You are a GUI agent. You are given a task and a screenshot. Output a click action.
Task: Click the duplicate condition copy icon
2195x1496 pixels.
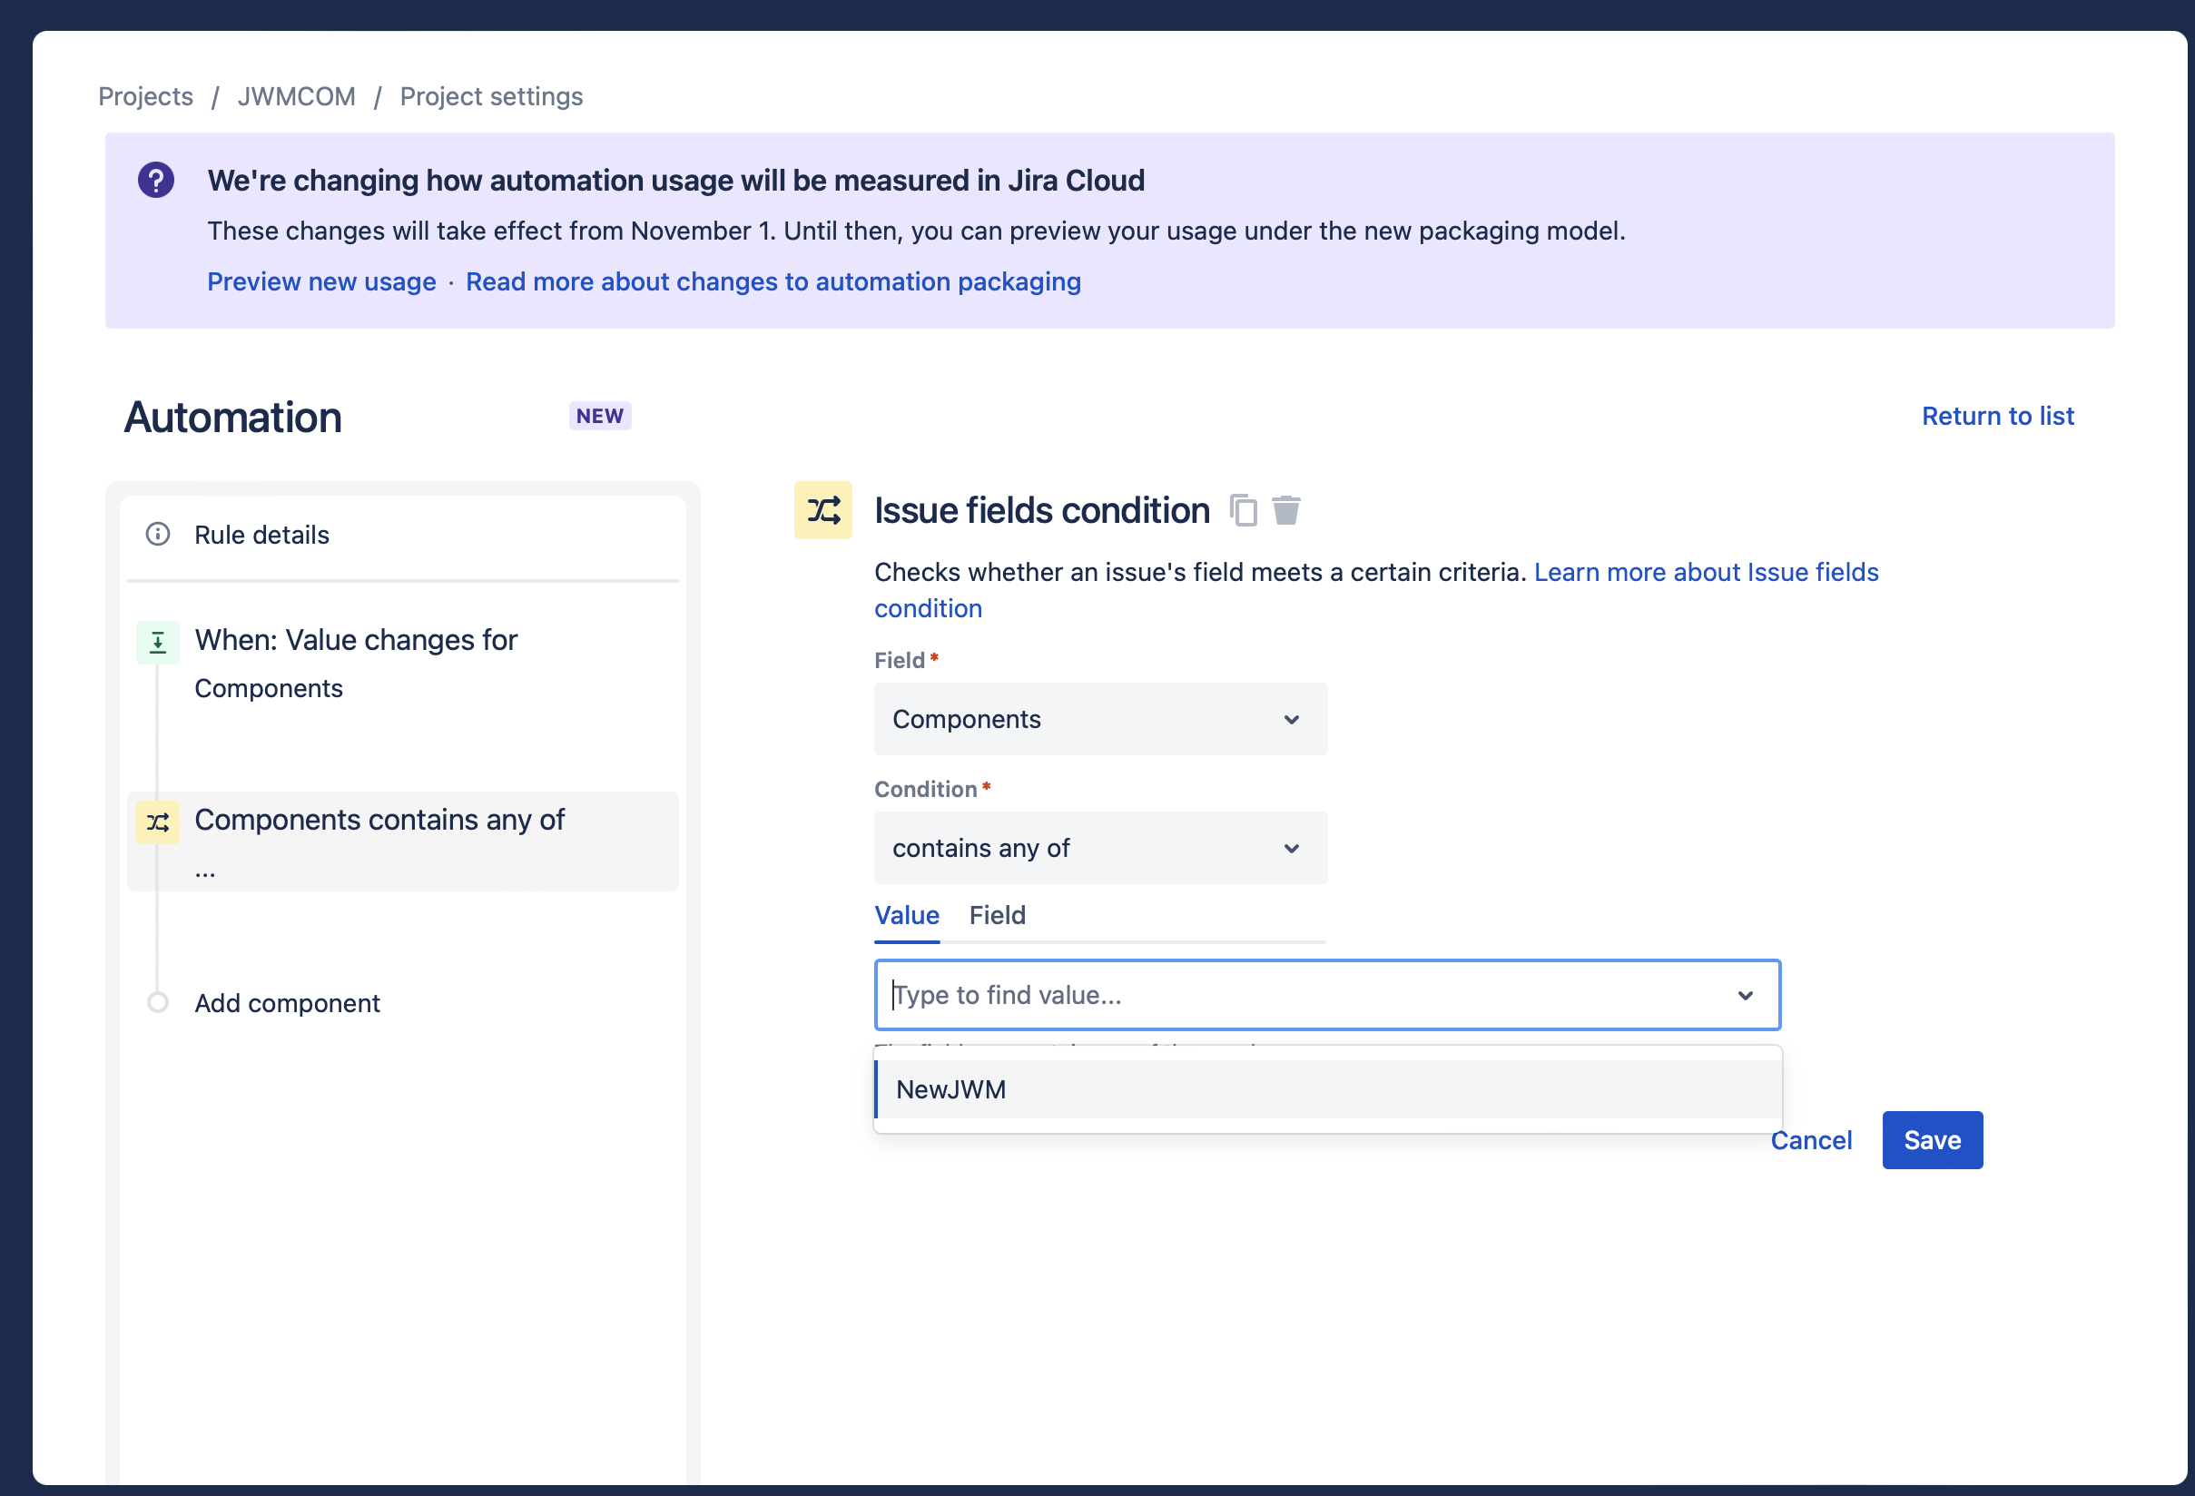[x=1243, y=510]
